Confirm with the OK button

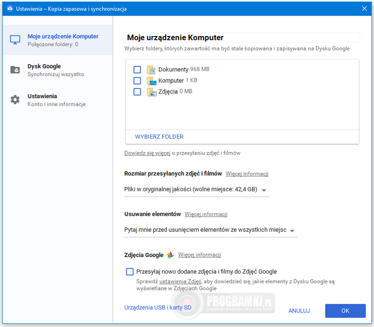[345, 311]
